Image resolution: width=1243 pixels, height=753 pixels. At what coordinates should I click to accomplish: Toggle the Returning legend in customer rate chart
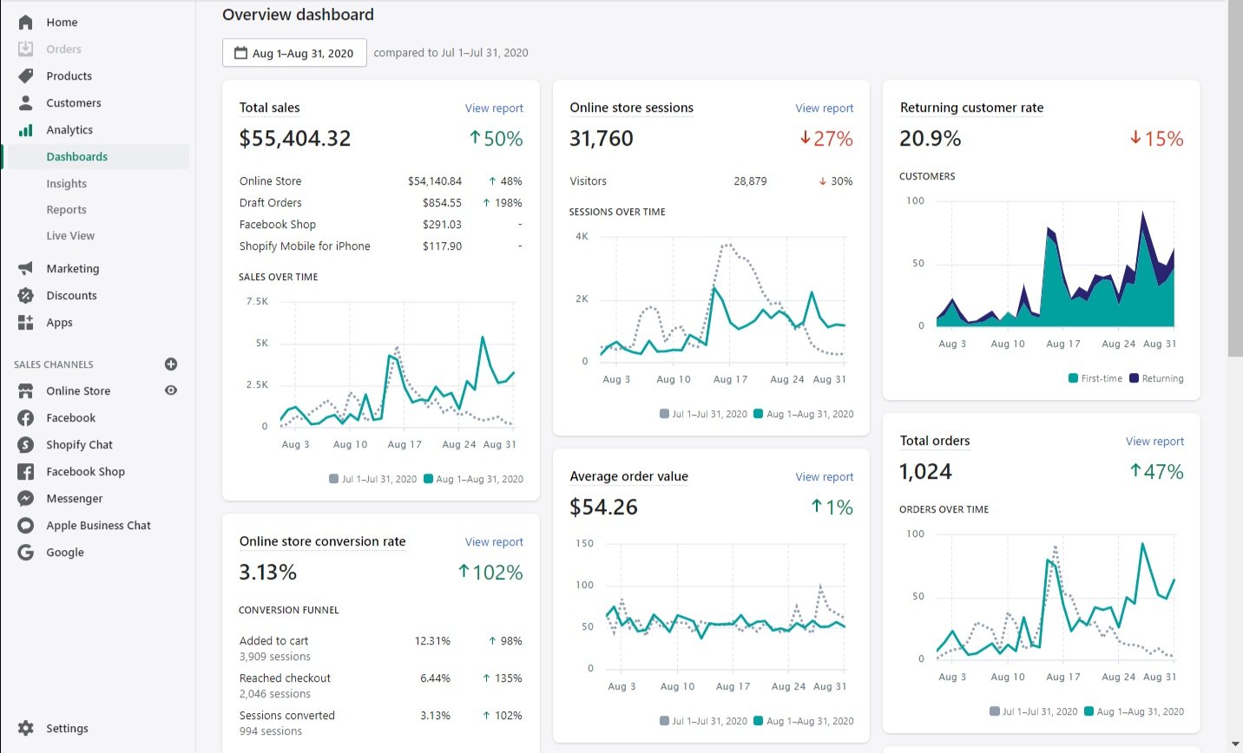pyautogui.click(x=1156, y=378)
